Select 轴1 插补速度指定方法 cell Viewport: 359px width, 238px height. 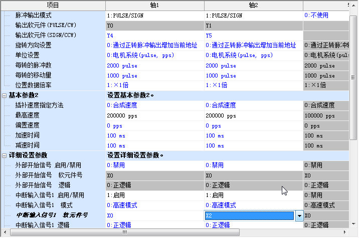coord(154,105)
